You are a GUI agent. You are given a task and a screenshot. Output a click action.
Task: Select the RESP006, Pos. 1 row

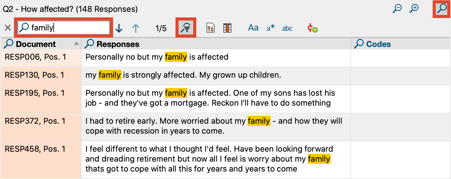pyautogui.click(x=225, y=58)
